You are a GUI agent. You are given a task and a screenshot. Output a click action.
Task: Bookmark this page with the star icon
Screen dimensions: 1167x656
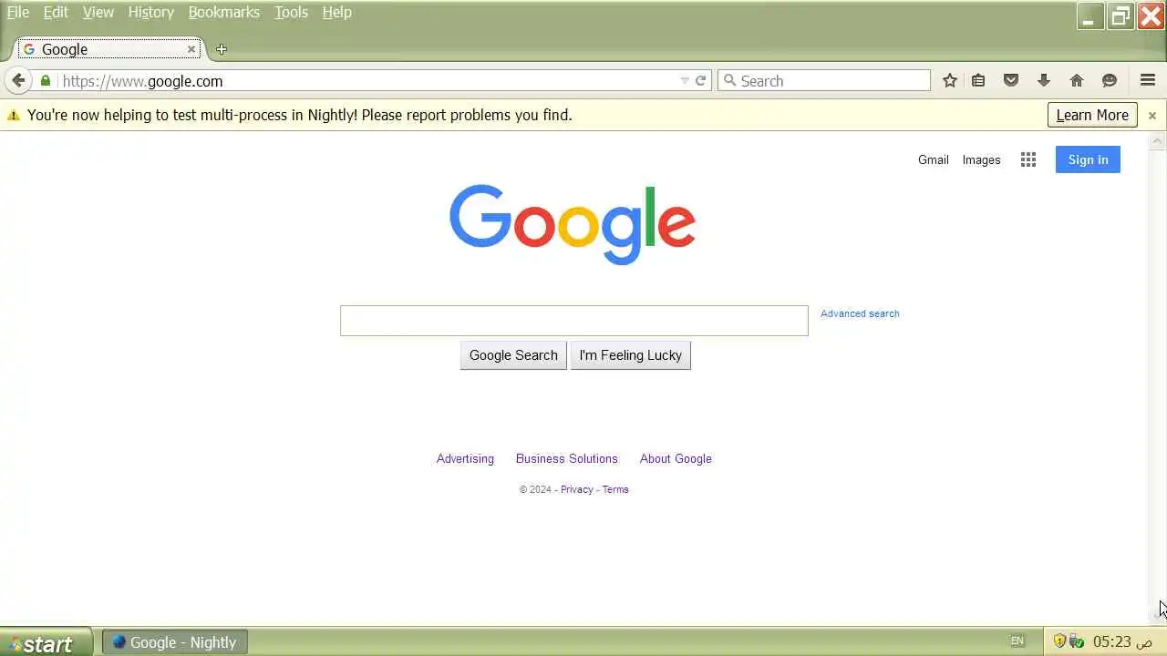point(950,81)
